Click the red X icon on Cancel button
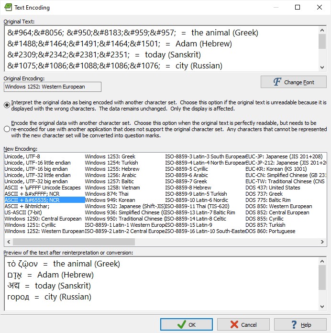This screenshot has width=331, height=333. [234, 324]
